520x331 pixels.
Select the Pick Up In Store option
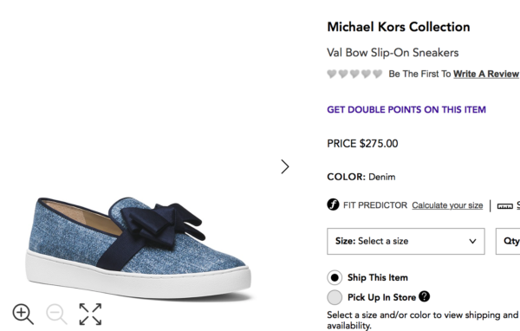coord(335,297)
